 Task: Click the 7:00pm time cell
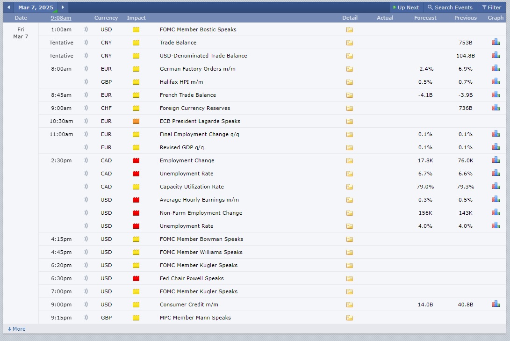(61, 291)
